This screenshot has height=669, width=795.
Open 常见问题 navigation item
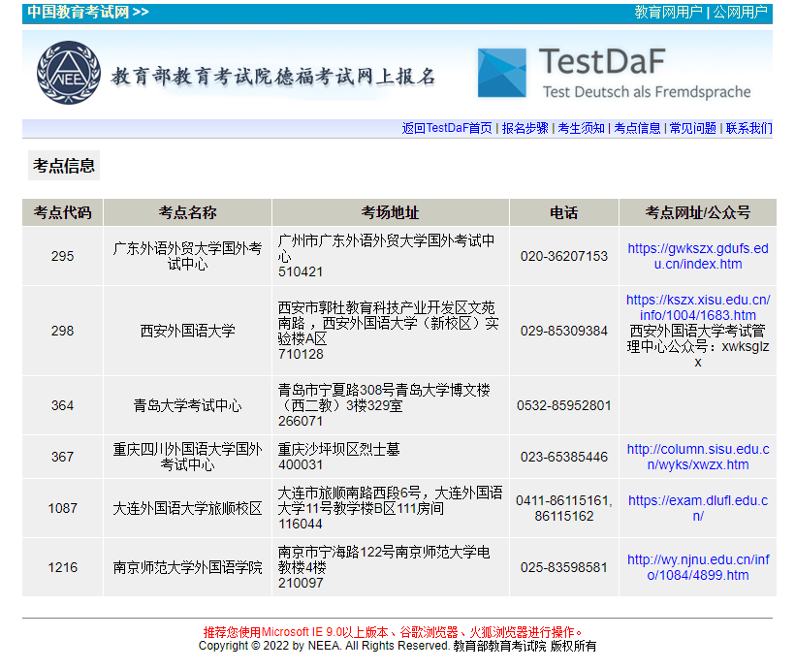[x=693, y=128]
